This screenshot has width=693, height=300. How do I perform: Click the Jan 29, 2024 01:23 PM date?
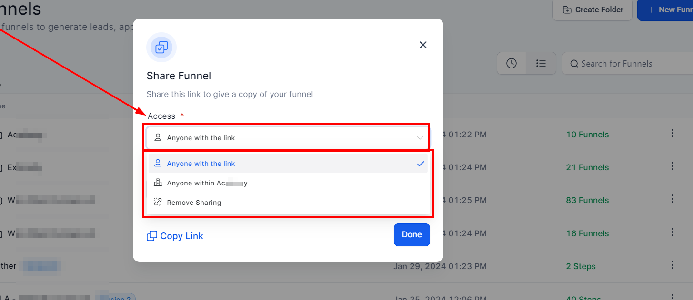point(440,266)
